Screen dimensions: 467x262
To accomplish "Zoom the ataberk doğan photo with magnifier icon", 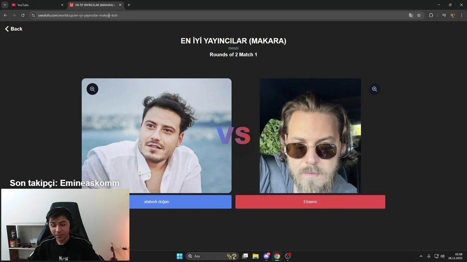I will pos(92,89).
